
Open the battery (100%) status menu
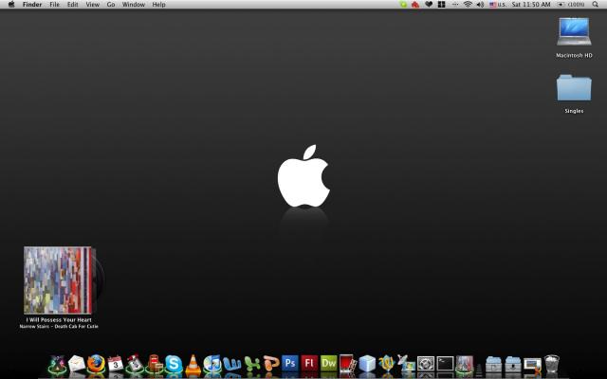tap(571, 4)
